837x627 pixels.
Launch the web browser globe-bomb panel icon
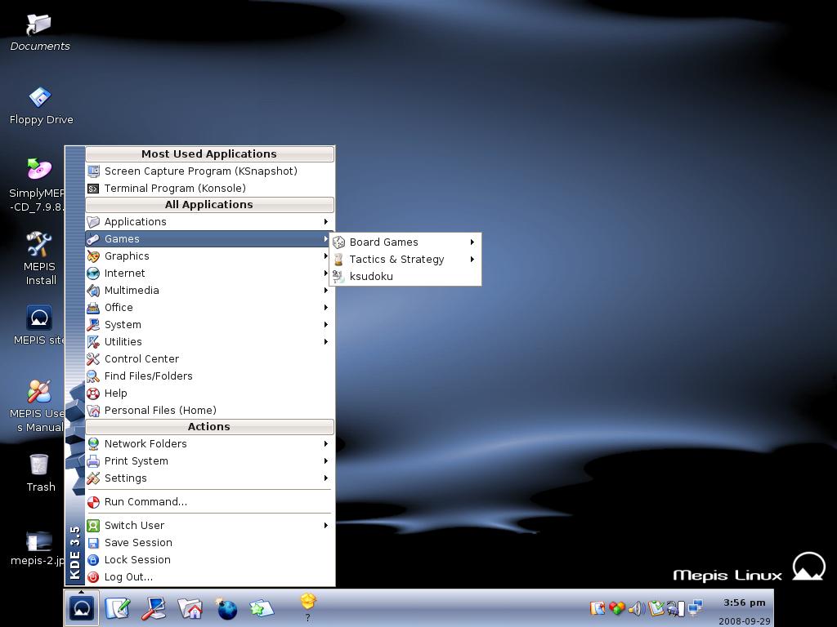click(x=226, y=608)
